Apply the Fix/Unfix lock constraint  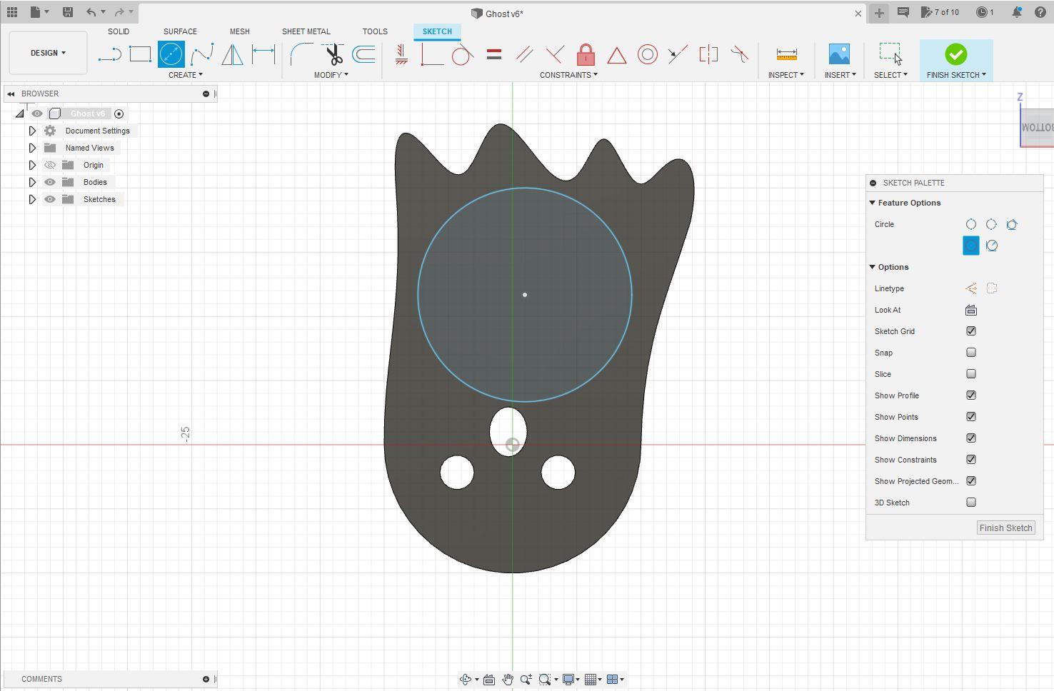586,55
